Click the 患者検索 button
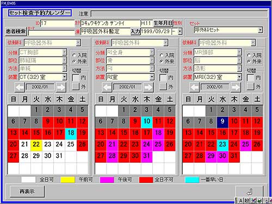Viewport: 272px width, 204px height. click(x=16, y=32)
